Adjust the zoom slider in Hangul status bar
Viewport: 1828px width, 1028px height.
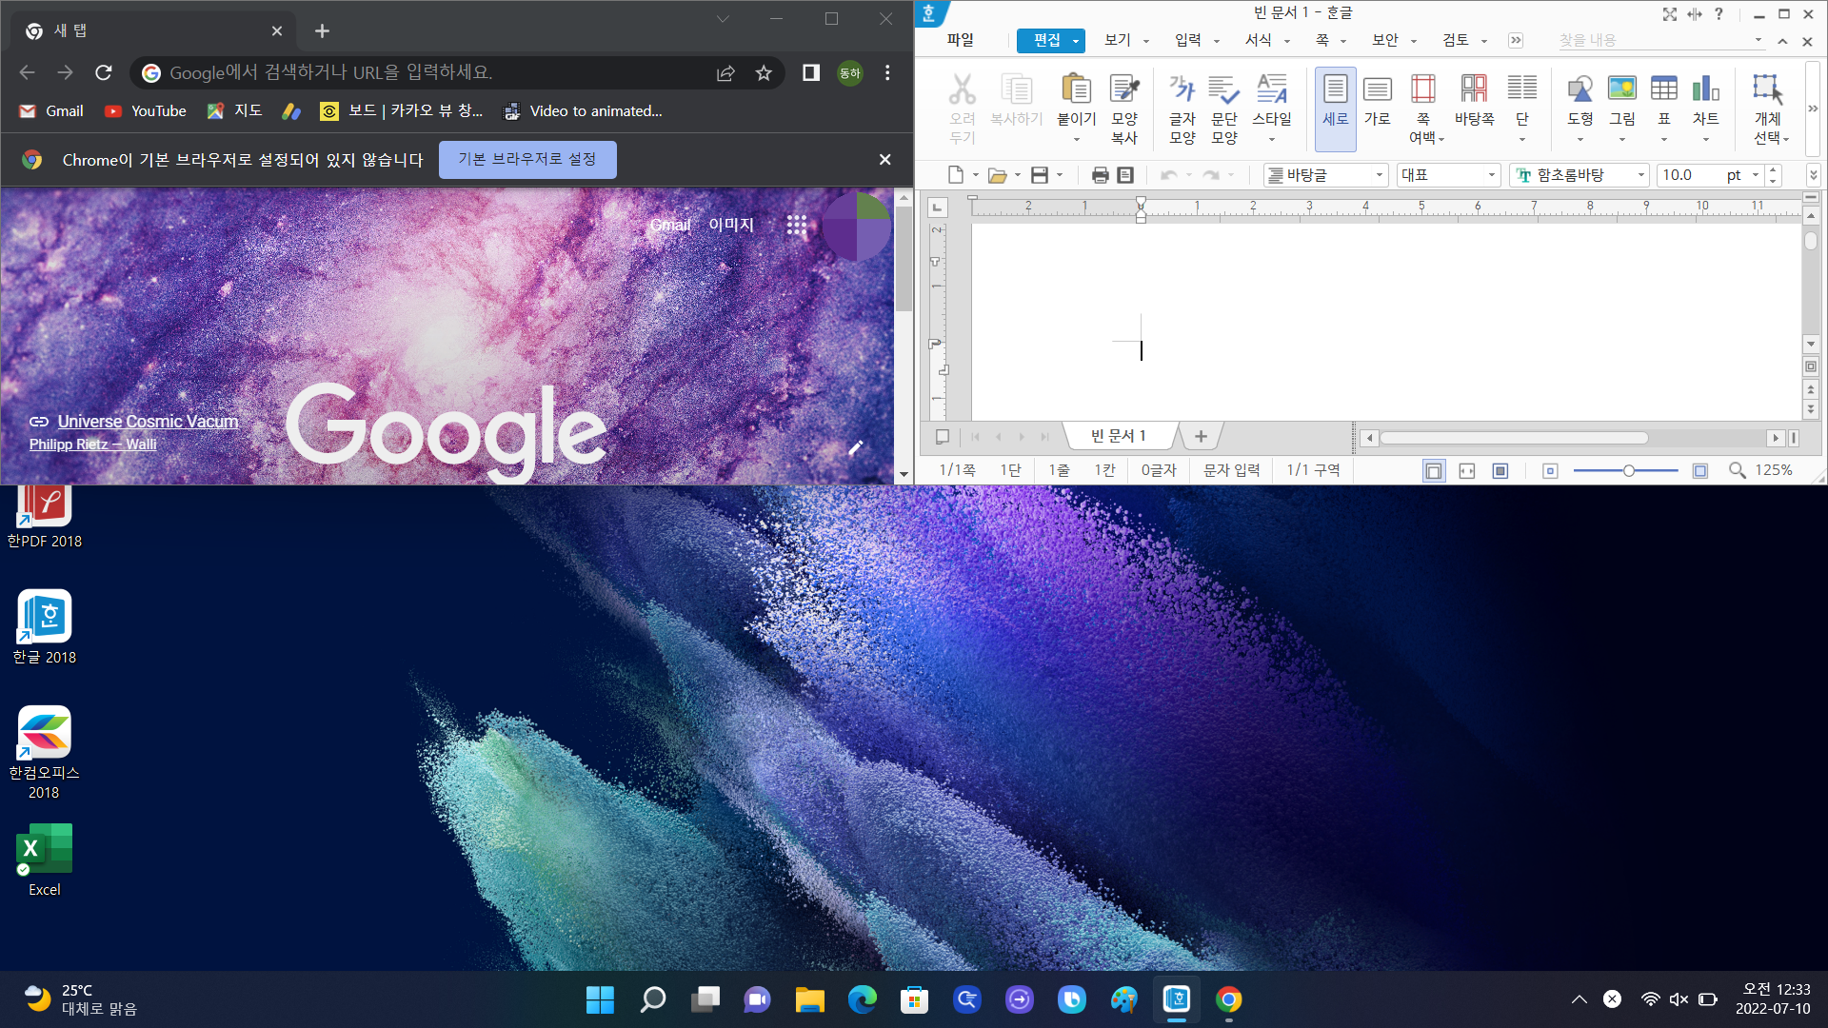coord(1628,471)
